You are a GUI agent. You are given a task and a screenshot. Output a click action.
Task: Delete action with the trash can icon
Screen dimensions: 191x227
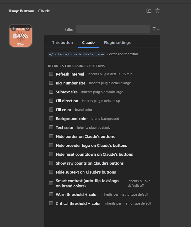[x=158, y=11]
